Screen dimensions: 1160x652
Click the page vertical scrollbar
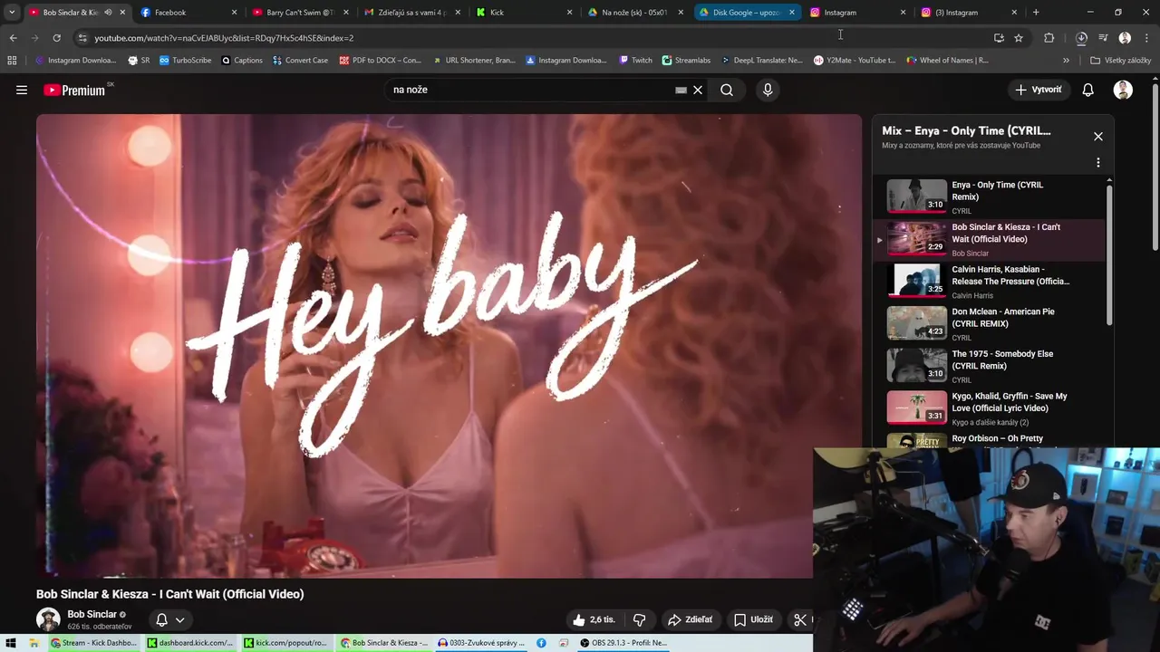point(1155,168)
